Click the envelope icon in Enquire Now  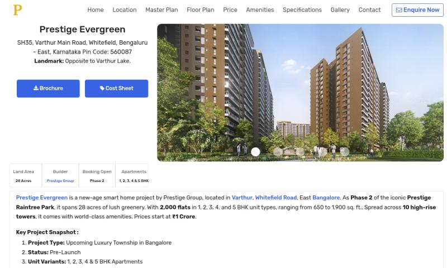399,10
